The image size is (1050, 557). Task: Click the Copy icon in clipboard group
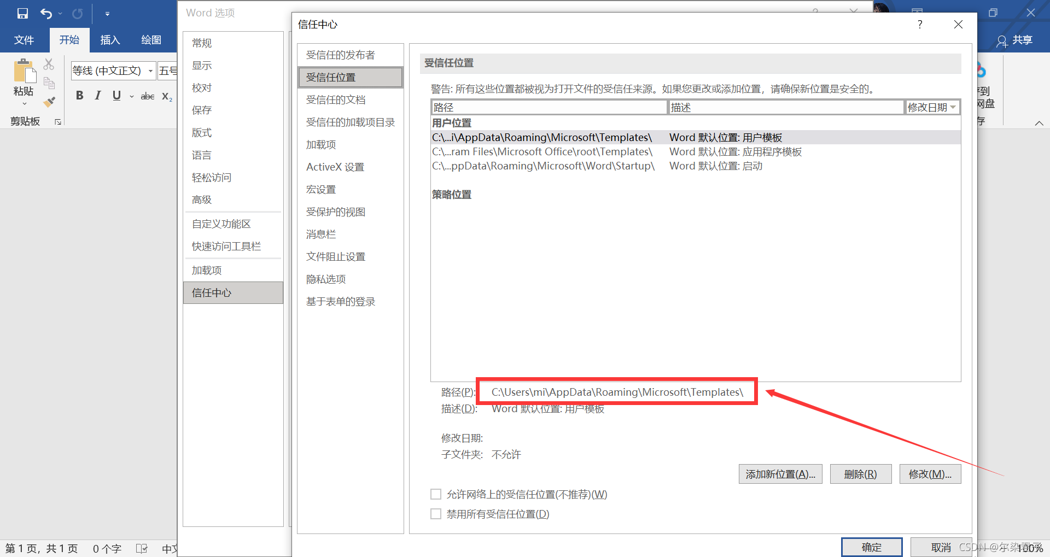point(49,83)
